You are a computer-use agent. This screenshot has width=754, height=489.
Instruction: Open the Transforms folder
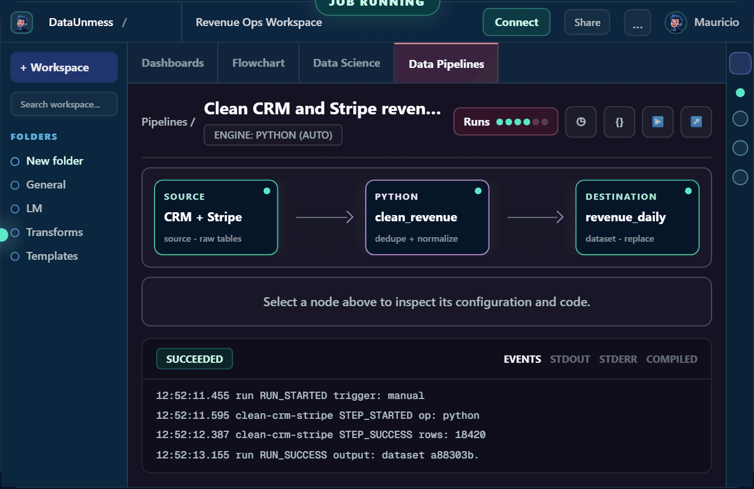coord(54,233)
